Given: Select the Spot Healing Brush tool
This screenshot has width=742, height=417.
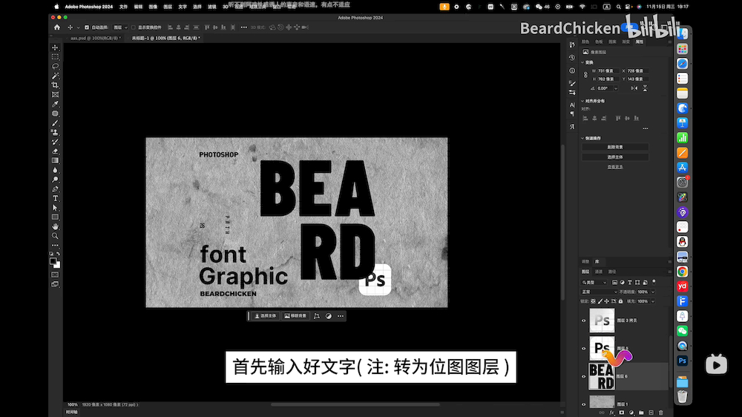Looking at the screenshot, I should point(56,114).
